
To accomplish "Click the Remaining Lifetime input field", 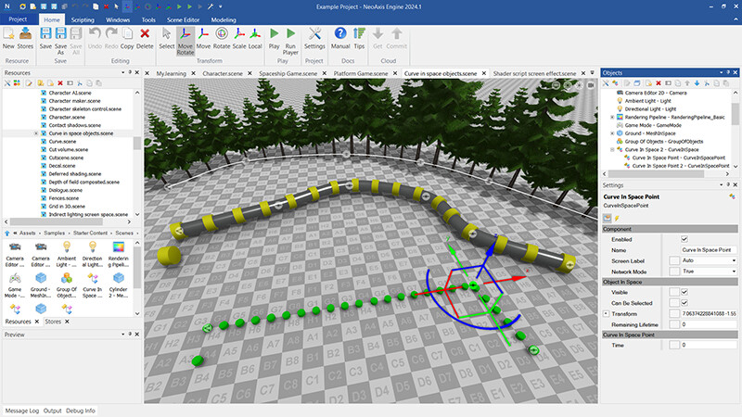I will click(x=709, y=324).
